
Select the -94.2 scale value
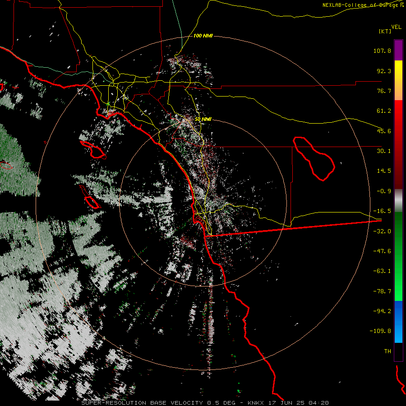pyautogui.click(x=382, y=311)
